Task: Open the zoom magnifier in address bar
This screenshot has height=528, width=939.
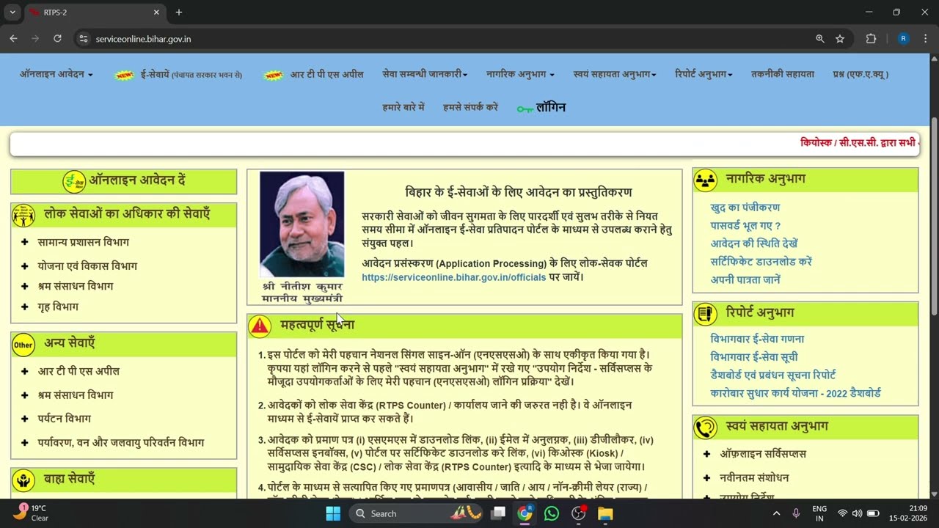Action: coord(820,39)
